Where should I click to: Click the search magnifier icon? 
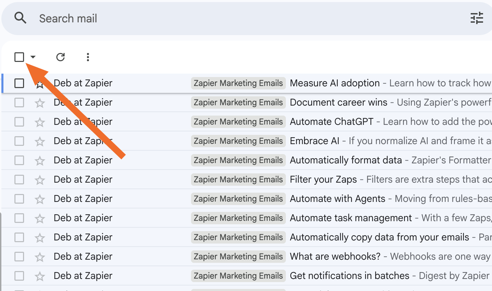(x=20, y=18)
